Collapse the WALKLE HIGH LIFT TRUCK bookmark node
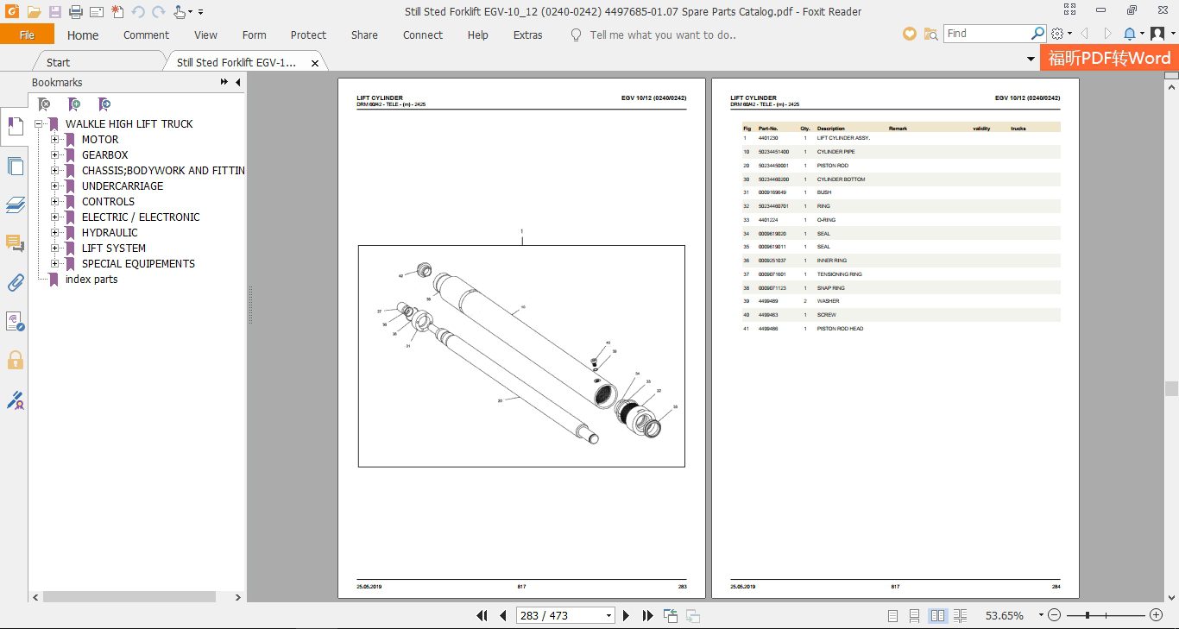This screenshot has height=629, width=1179. (39, 124)
